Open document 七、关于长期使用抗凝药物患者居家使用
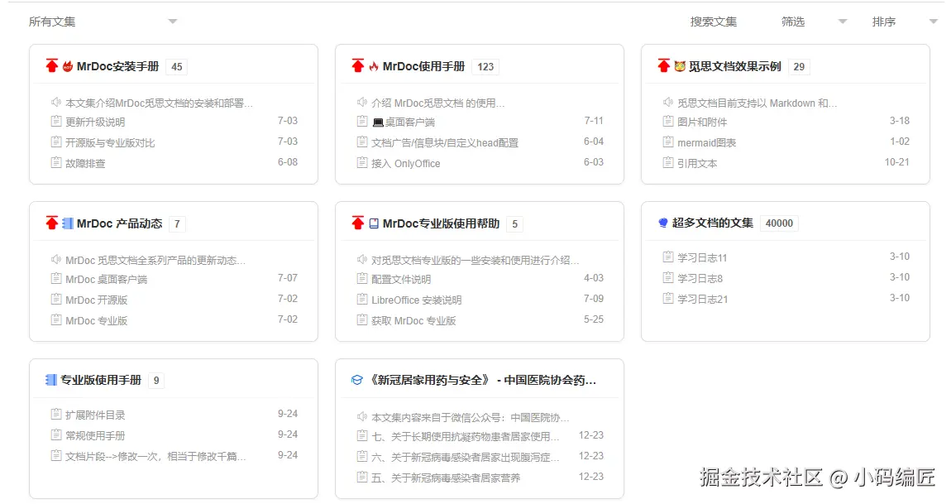This screenshot has width=951, height=504. pos(466,436)
